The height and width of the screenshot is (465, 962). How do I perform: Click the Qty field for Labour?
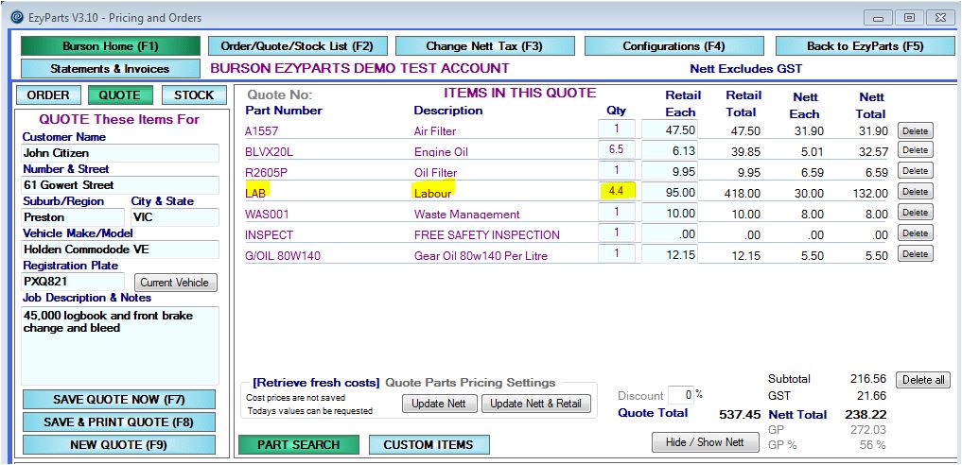click(x=617, y=191)
